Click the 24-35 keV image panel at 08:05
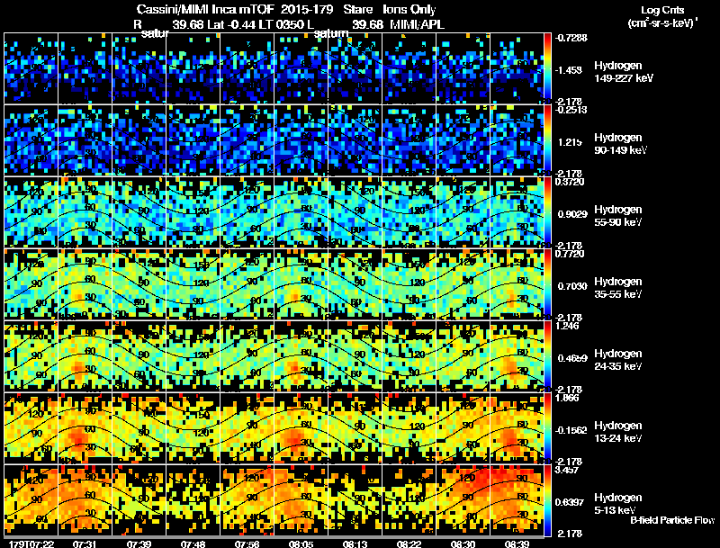Screen dimensions: 720x548 tap(301, 356)
